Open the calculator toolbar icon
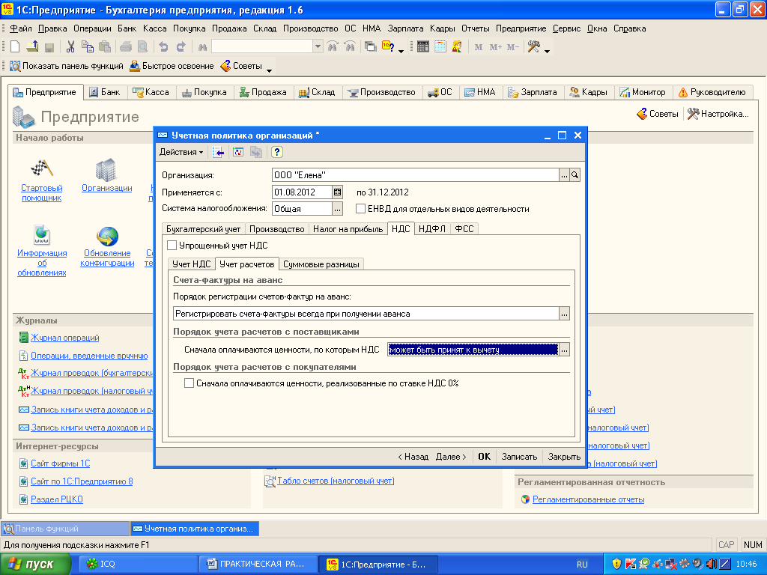 click(x=423, y=46)
